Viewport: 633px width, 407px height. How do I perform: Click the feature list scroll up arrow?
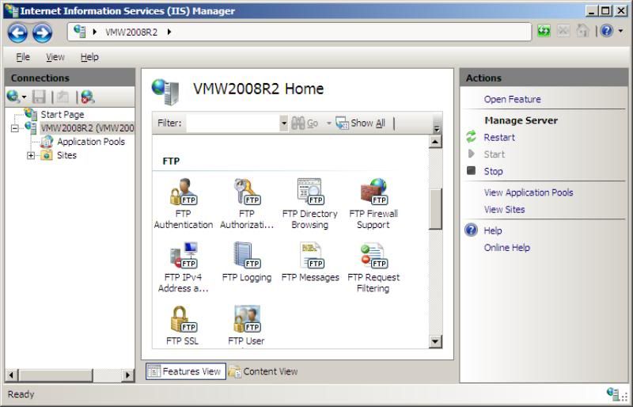point(435,142)
